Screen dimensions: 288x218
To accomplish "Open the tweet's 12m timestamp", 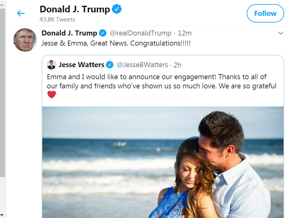I will click(184, 33).
